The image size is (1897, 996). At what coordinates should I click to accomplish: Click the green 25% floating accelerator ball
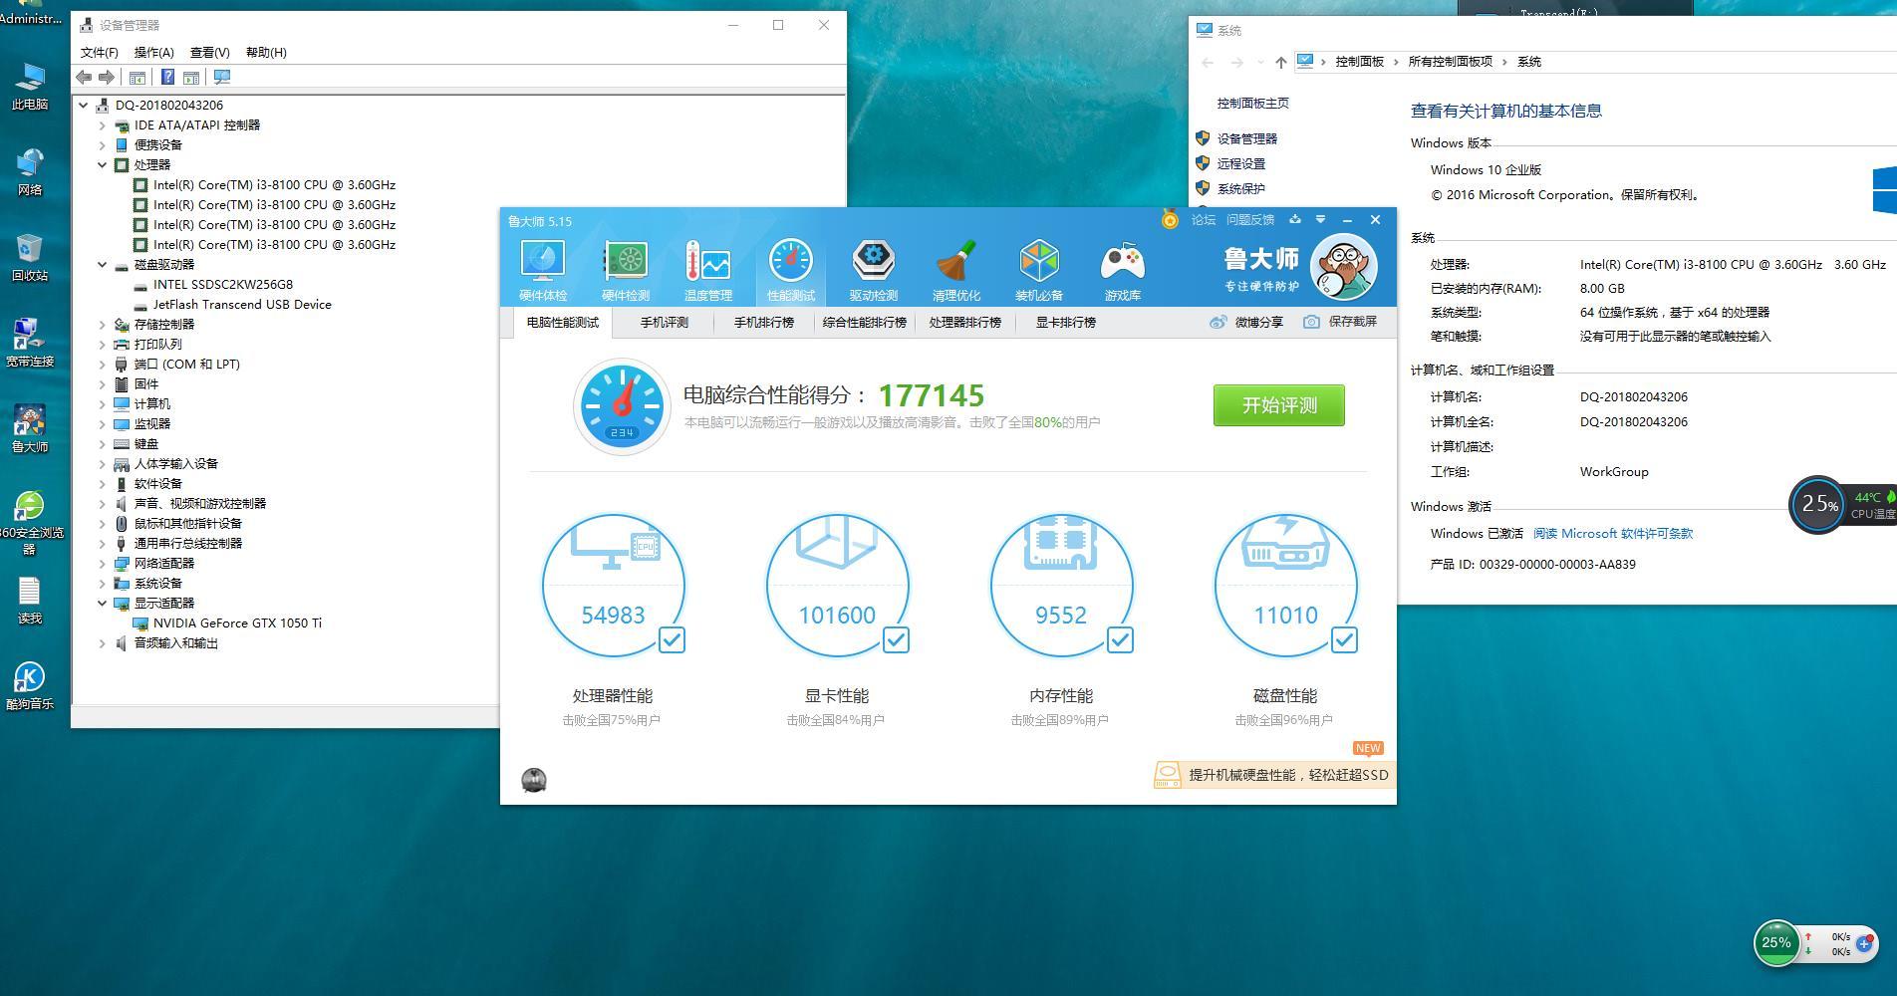click(1776, 942)
